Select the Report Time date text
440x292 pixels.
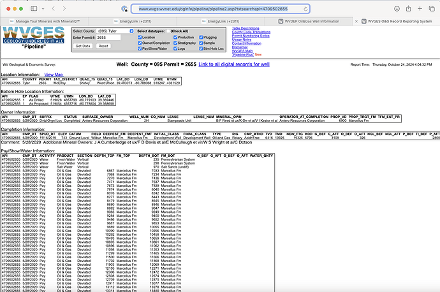(402, 64)
